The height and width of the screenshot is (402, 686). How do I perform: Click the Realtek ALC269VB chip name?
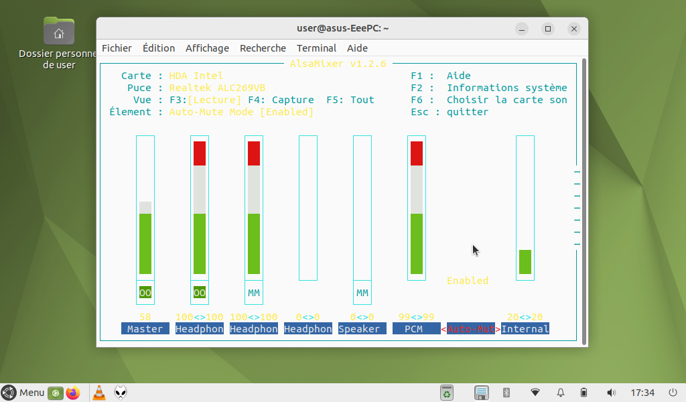coord(218,88)
